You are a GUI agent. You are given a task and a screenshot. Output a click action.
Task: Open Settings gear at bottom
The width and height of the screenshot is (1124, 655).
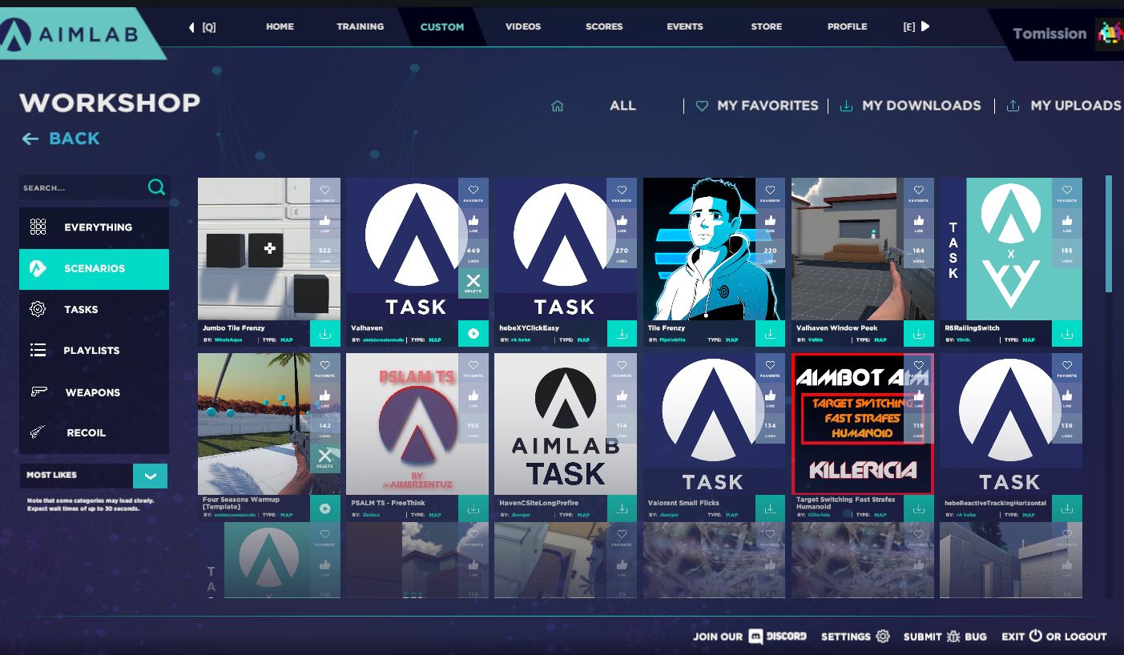coord(883,636)
